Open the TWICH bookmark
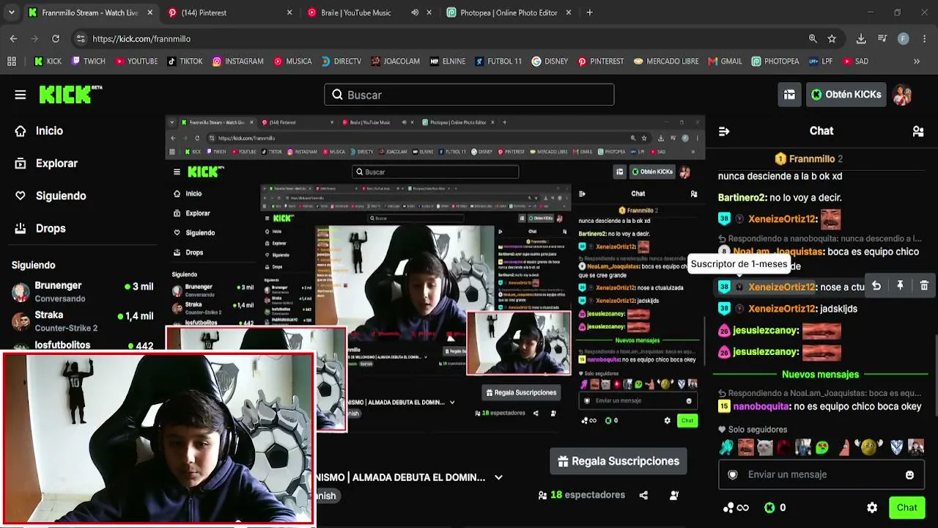The height and width of the screenshot is (528, 938). [89, 62]
